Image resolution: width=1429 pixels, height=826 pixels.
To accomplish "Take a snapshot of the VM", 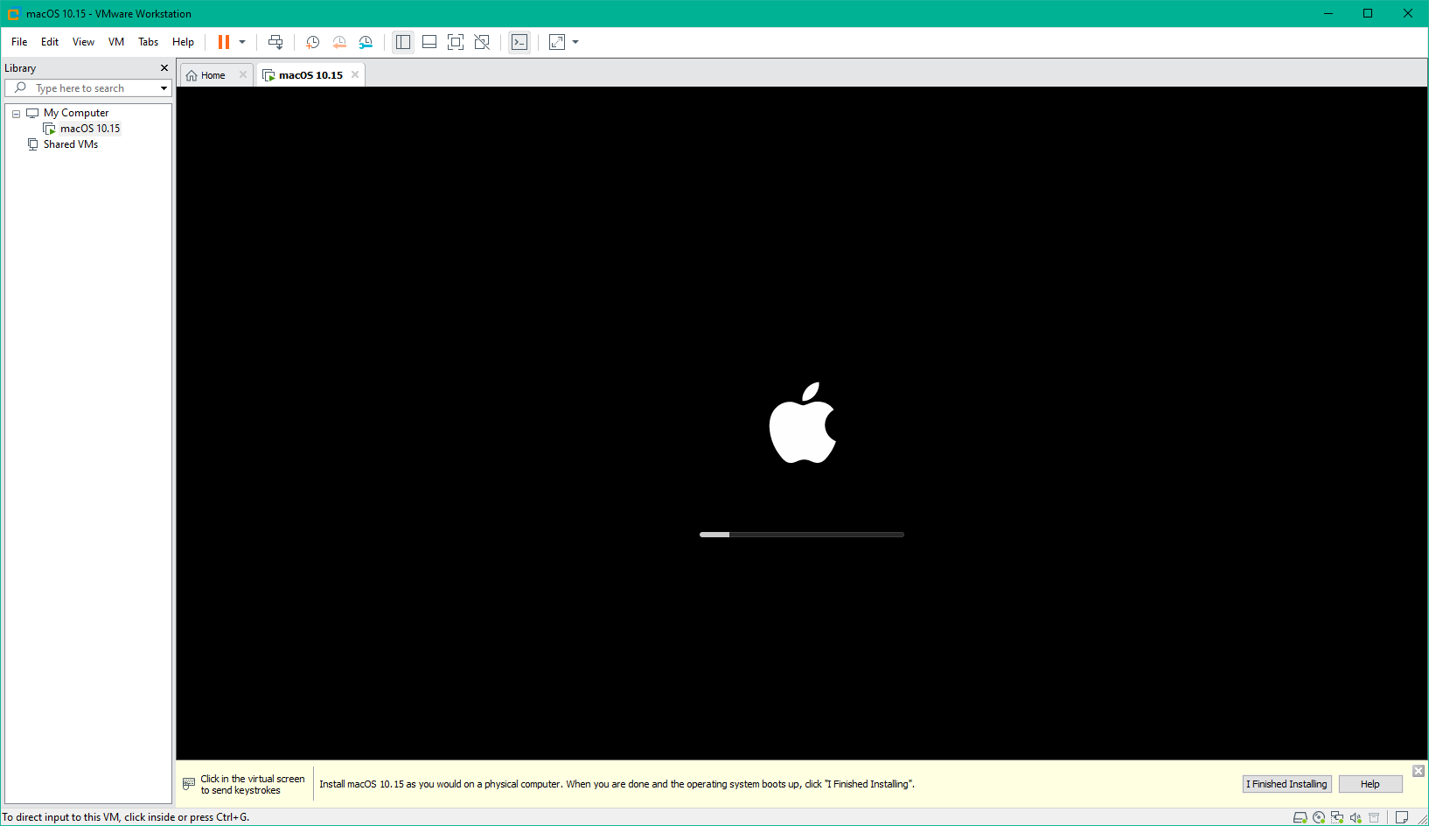I will point(313,42).
